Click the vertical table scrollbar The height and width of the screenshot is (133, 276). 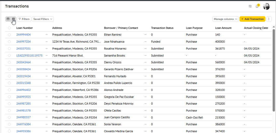273,70
